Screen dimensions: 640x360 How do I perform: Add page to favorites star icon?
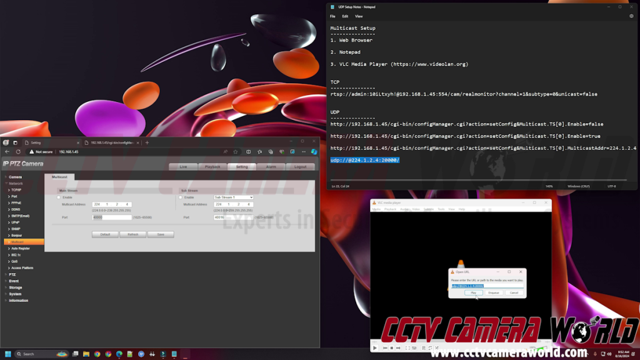[236, 152]
